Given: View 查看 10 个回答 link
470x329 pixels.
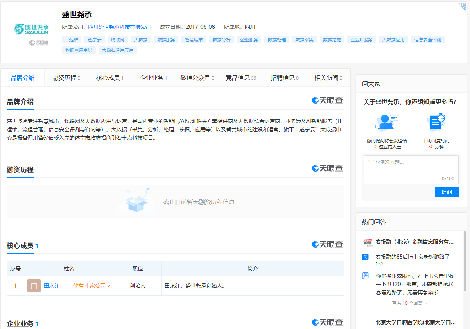Looking at the screenshot, I should pyautogui.click(x=409, y=303).
